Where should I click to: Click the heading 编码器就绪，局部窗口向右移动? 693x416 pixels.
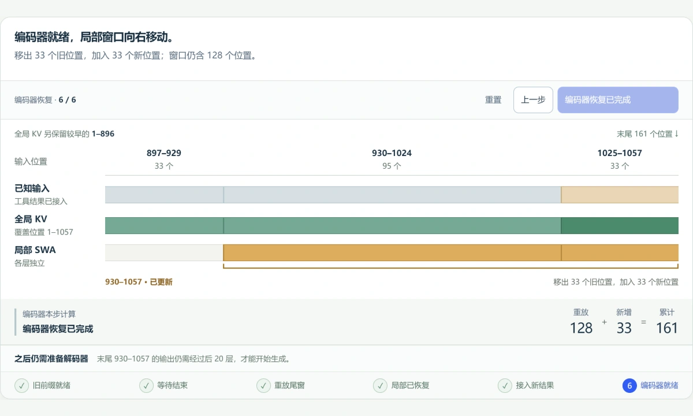[94, 37]
